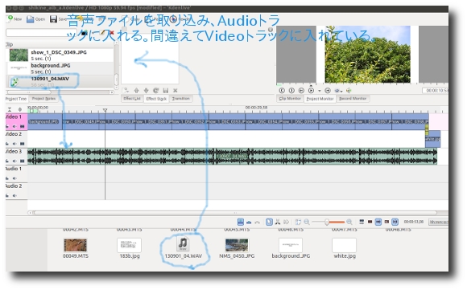Select 130901_04.WAV clip in project tree
Screen dimensions: 467x290
pyautogui.click(x=60, y=82)
